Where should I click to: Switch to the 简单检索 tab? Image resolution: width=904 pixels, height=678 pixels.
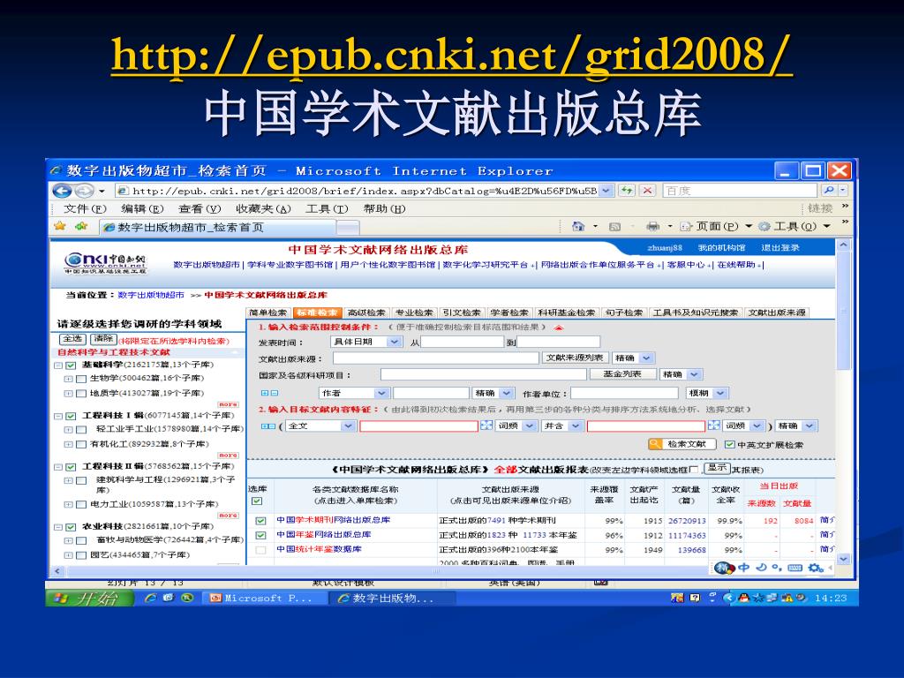click(x=268, y=313)
